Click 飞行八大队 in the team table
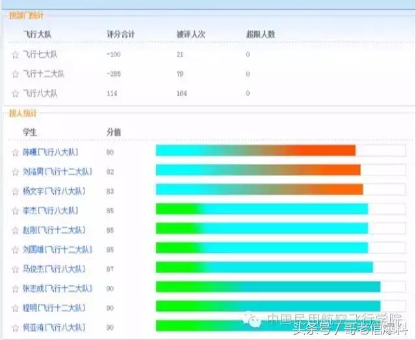The width and height of the screenshot is (416, 340). (40, 94)
